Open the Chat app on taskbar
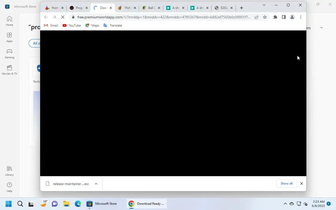336x210 pixels. click(55, 204)
